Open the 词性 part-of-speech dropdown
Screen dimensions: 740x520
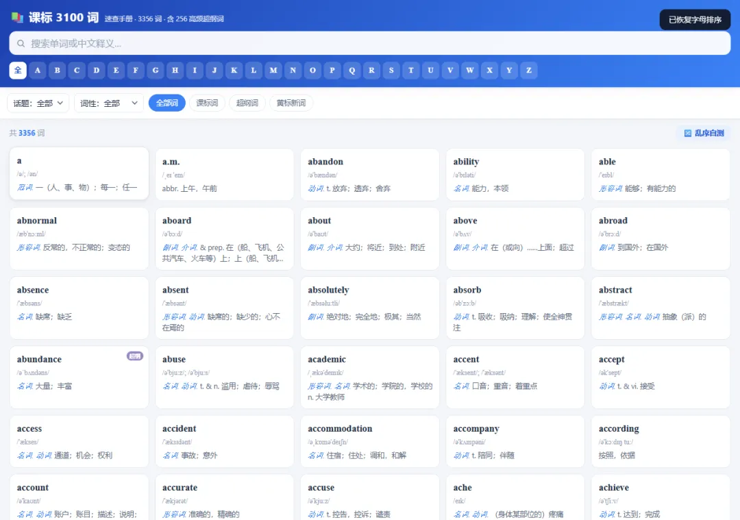[x=109, y=103]
